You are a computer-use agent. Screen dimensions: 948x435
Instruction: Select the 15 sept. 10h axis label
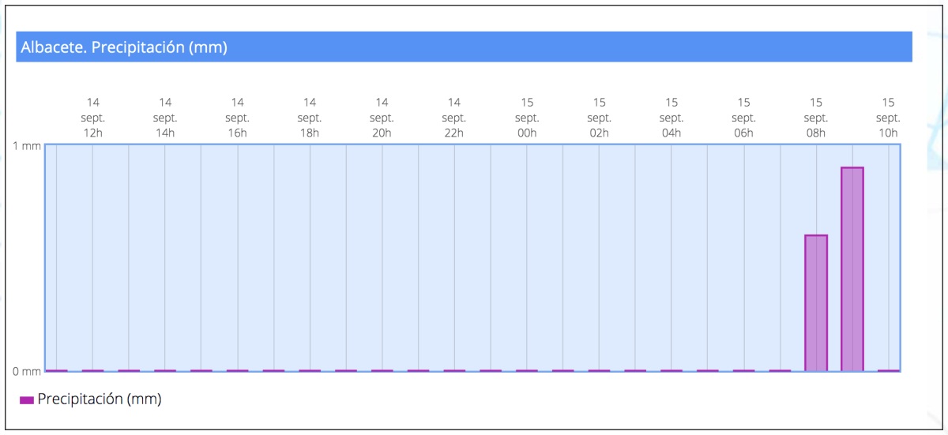click(889, 118)
